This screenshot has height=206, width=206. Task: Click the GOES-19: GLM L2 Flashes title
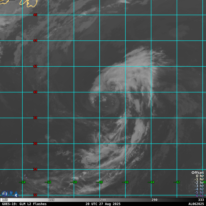(24, 204)
